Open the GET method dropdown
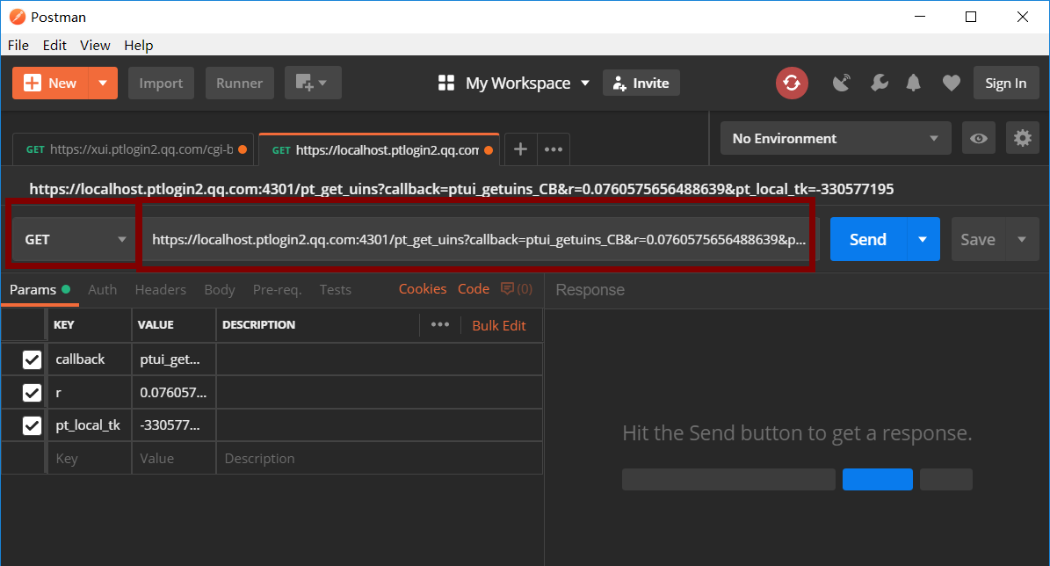This screenshot has width=1050, height=566. coord(74,239)
